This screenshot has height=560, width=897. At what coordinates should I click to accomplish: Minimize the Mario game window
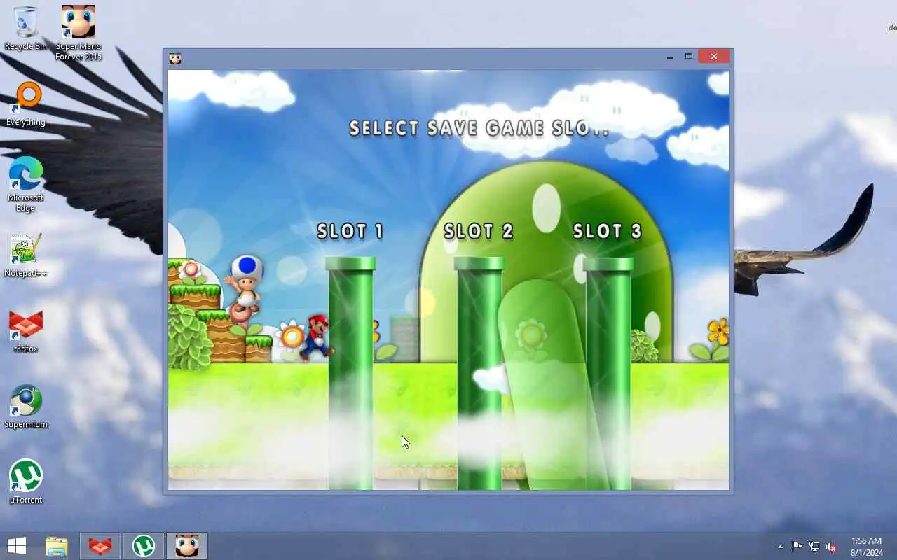pos(670,57)
